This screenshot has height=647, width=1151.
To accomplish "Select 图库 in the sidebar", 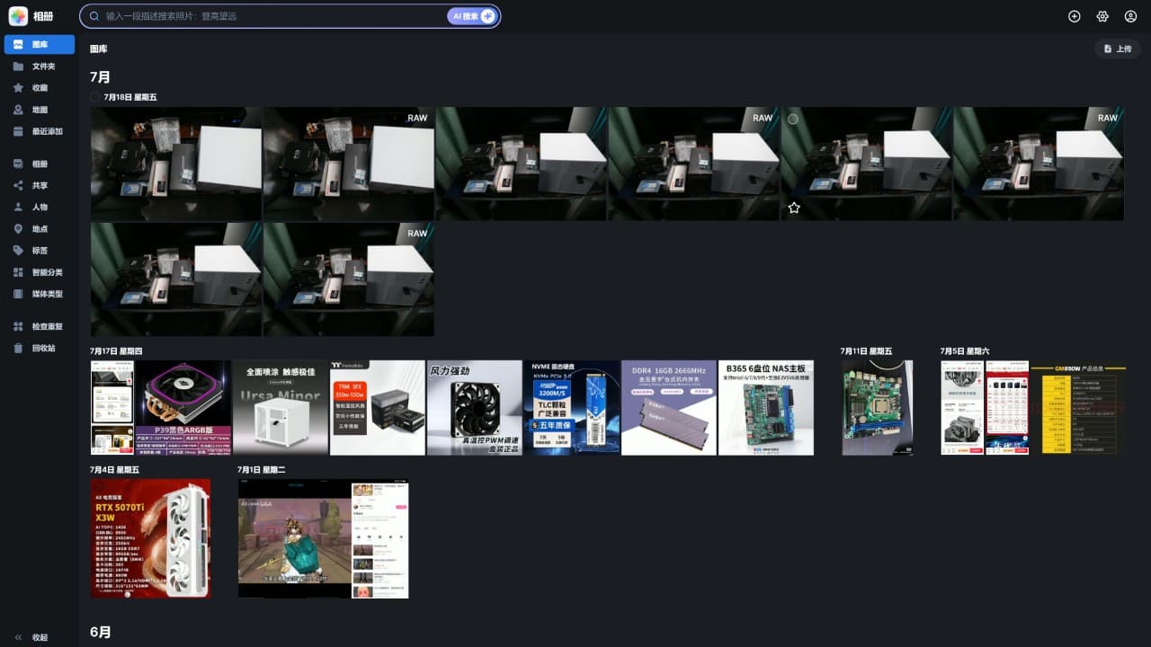I will (38, 44).
